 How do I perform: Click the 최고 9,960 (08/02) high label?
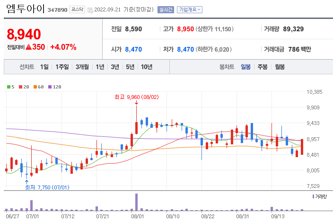point(137,97)
